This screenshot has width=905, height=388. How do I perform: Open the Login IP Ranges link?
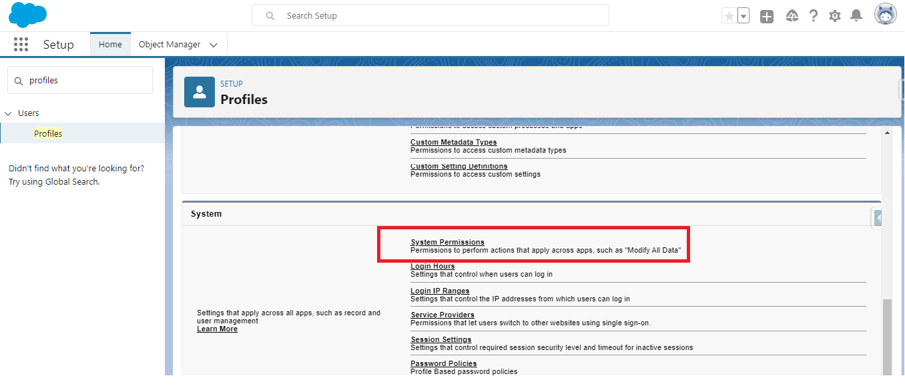point(440,291)
